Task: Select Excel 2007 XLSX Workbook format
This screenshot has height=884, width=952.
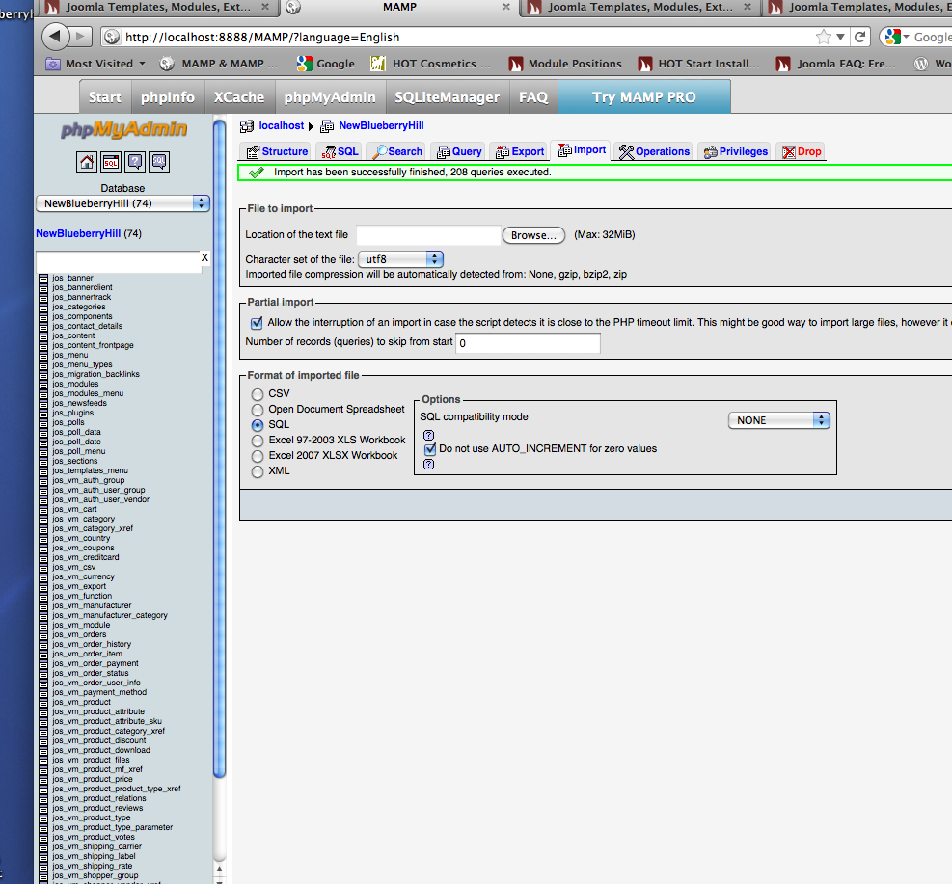Action: [x=258, y=456]
